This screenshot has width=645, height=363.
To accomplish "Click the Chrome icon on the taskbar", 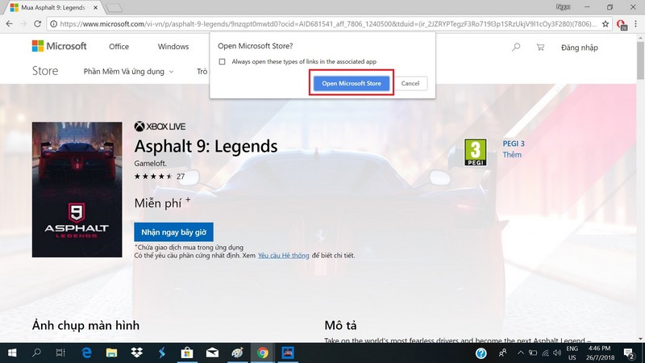I will (x=263, y=353).
